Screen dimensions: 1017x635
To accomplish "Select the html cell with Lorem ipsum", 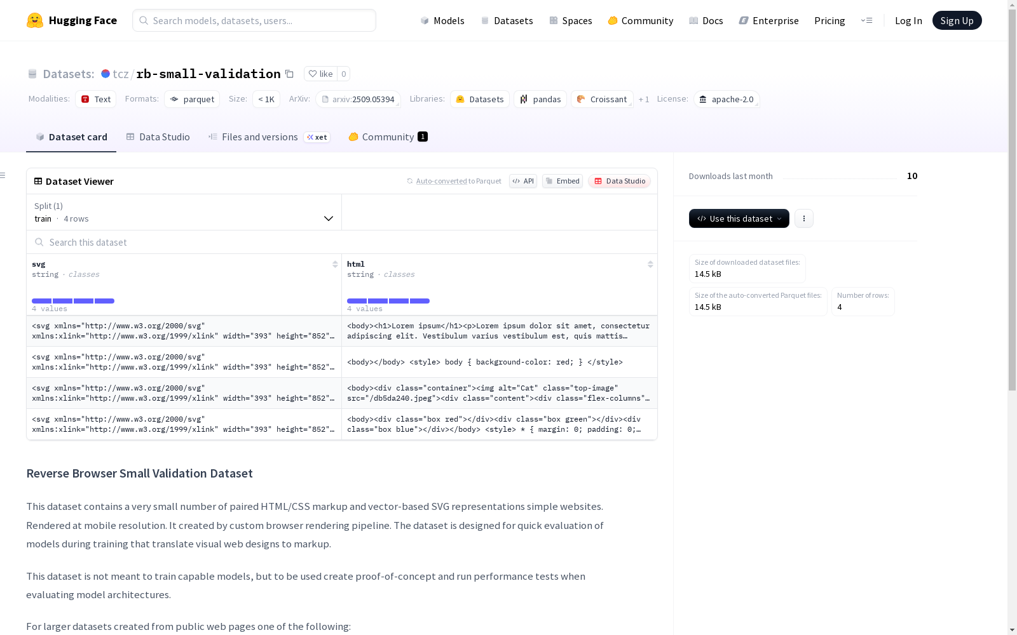I will pos(500,331).
